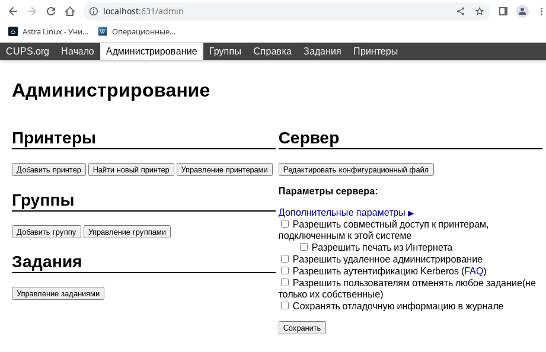Viewport: 546px width, 352px height.
Task: Open Управление принтерами
Action: tap(224, 169)
